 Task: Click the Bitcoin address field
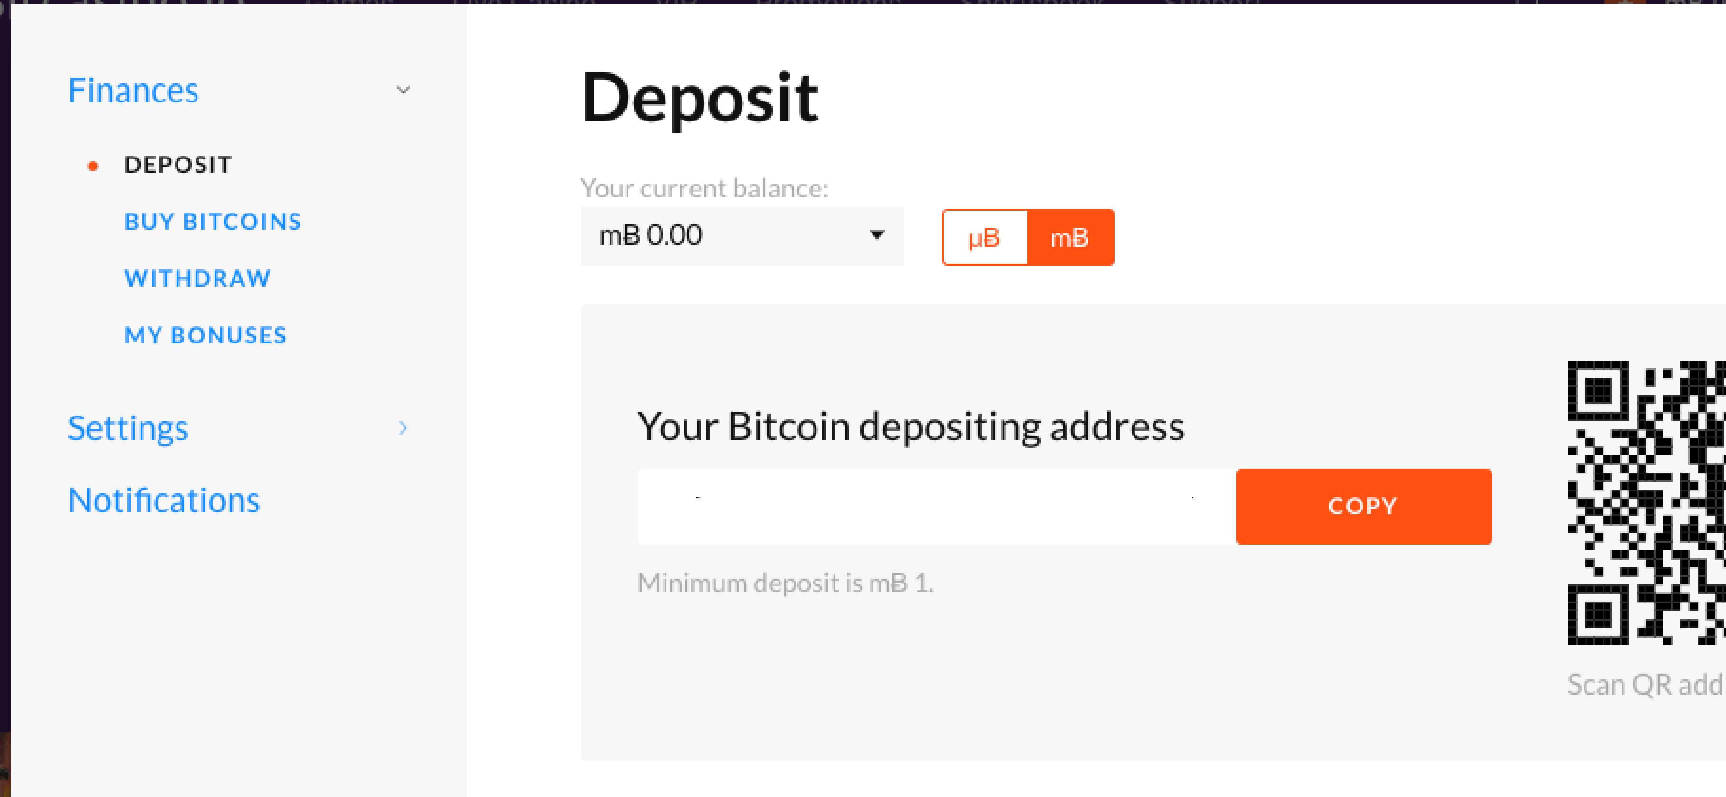[x=937, y=506]
